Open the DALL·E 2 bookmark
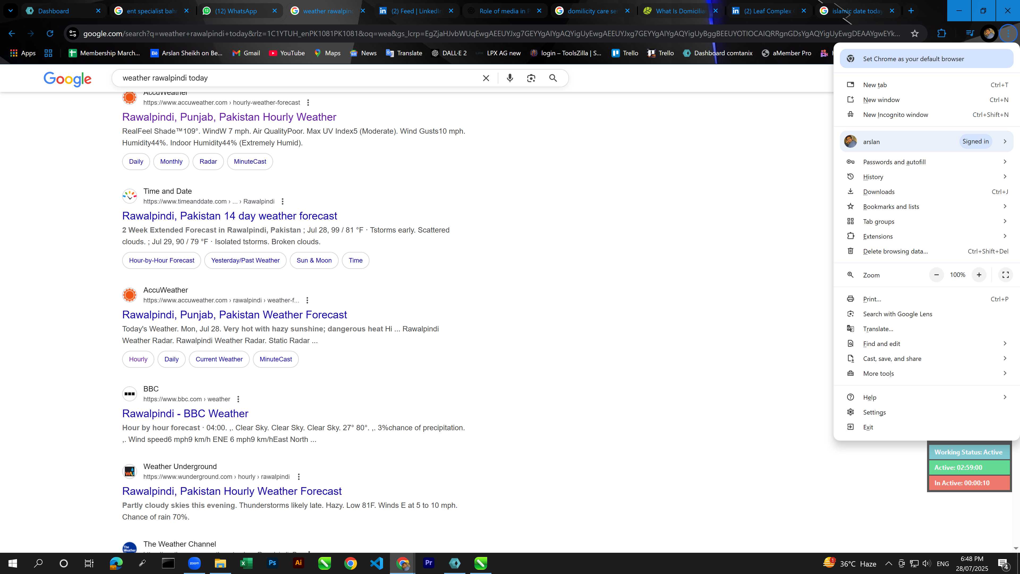 pos(449,53)
